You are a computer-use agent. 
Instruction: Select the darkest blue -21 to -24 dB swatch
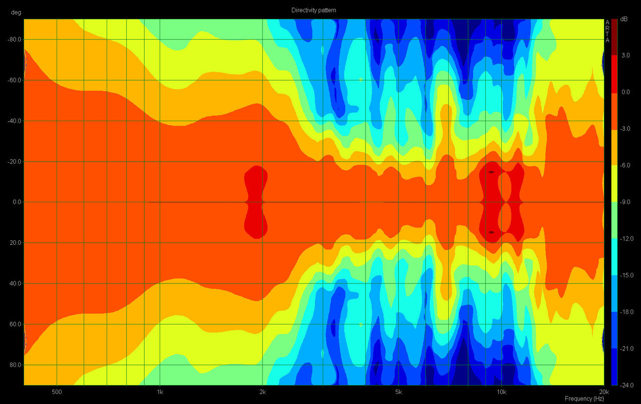point(614,366)
